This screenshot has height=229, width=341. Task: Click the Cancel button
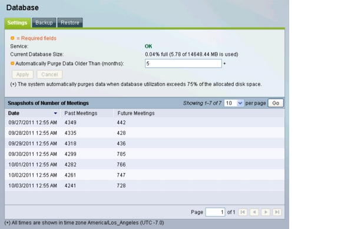pyautogui.click(x=49, y=75)
